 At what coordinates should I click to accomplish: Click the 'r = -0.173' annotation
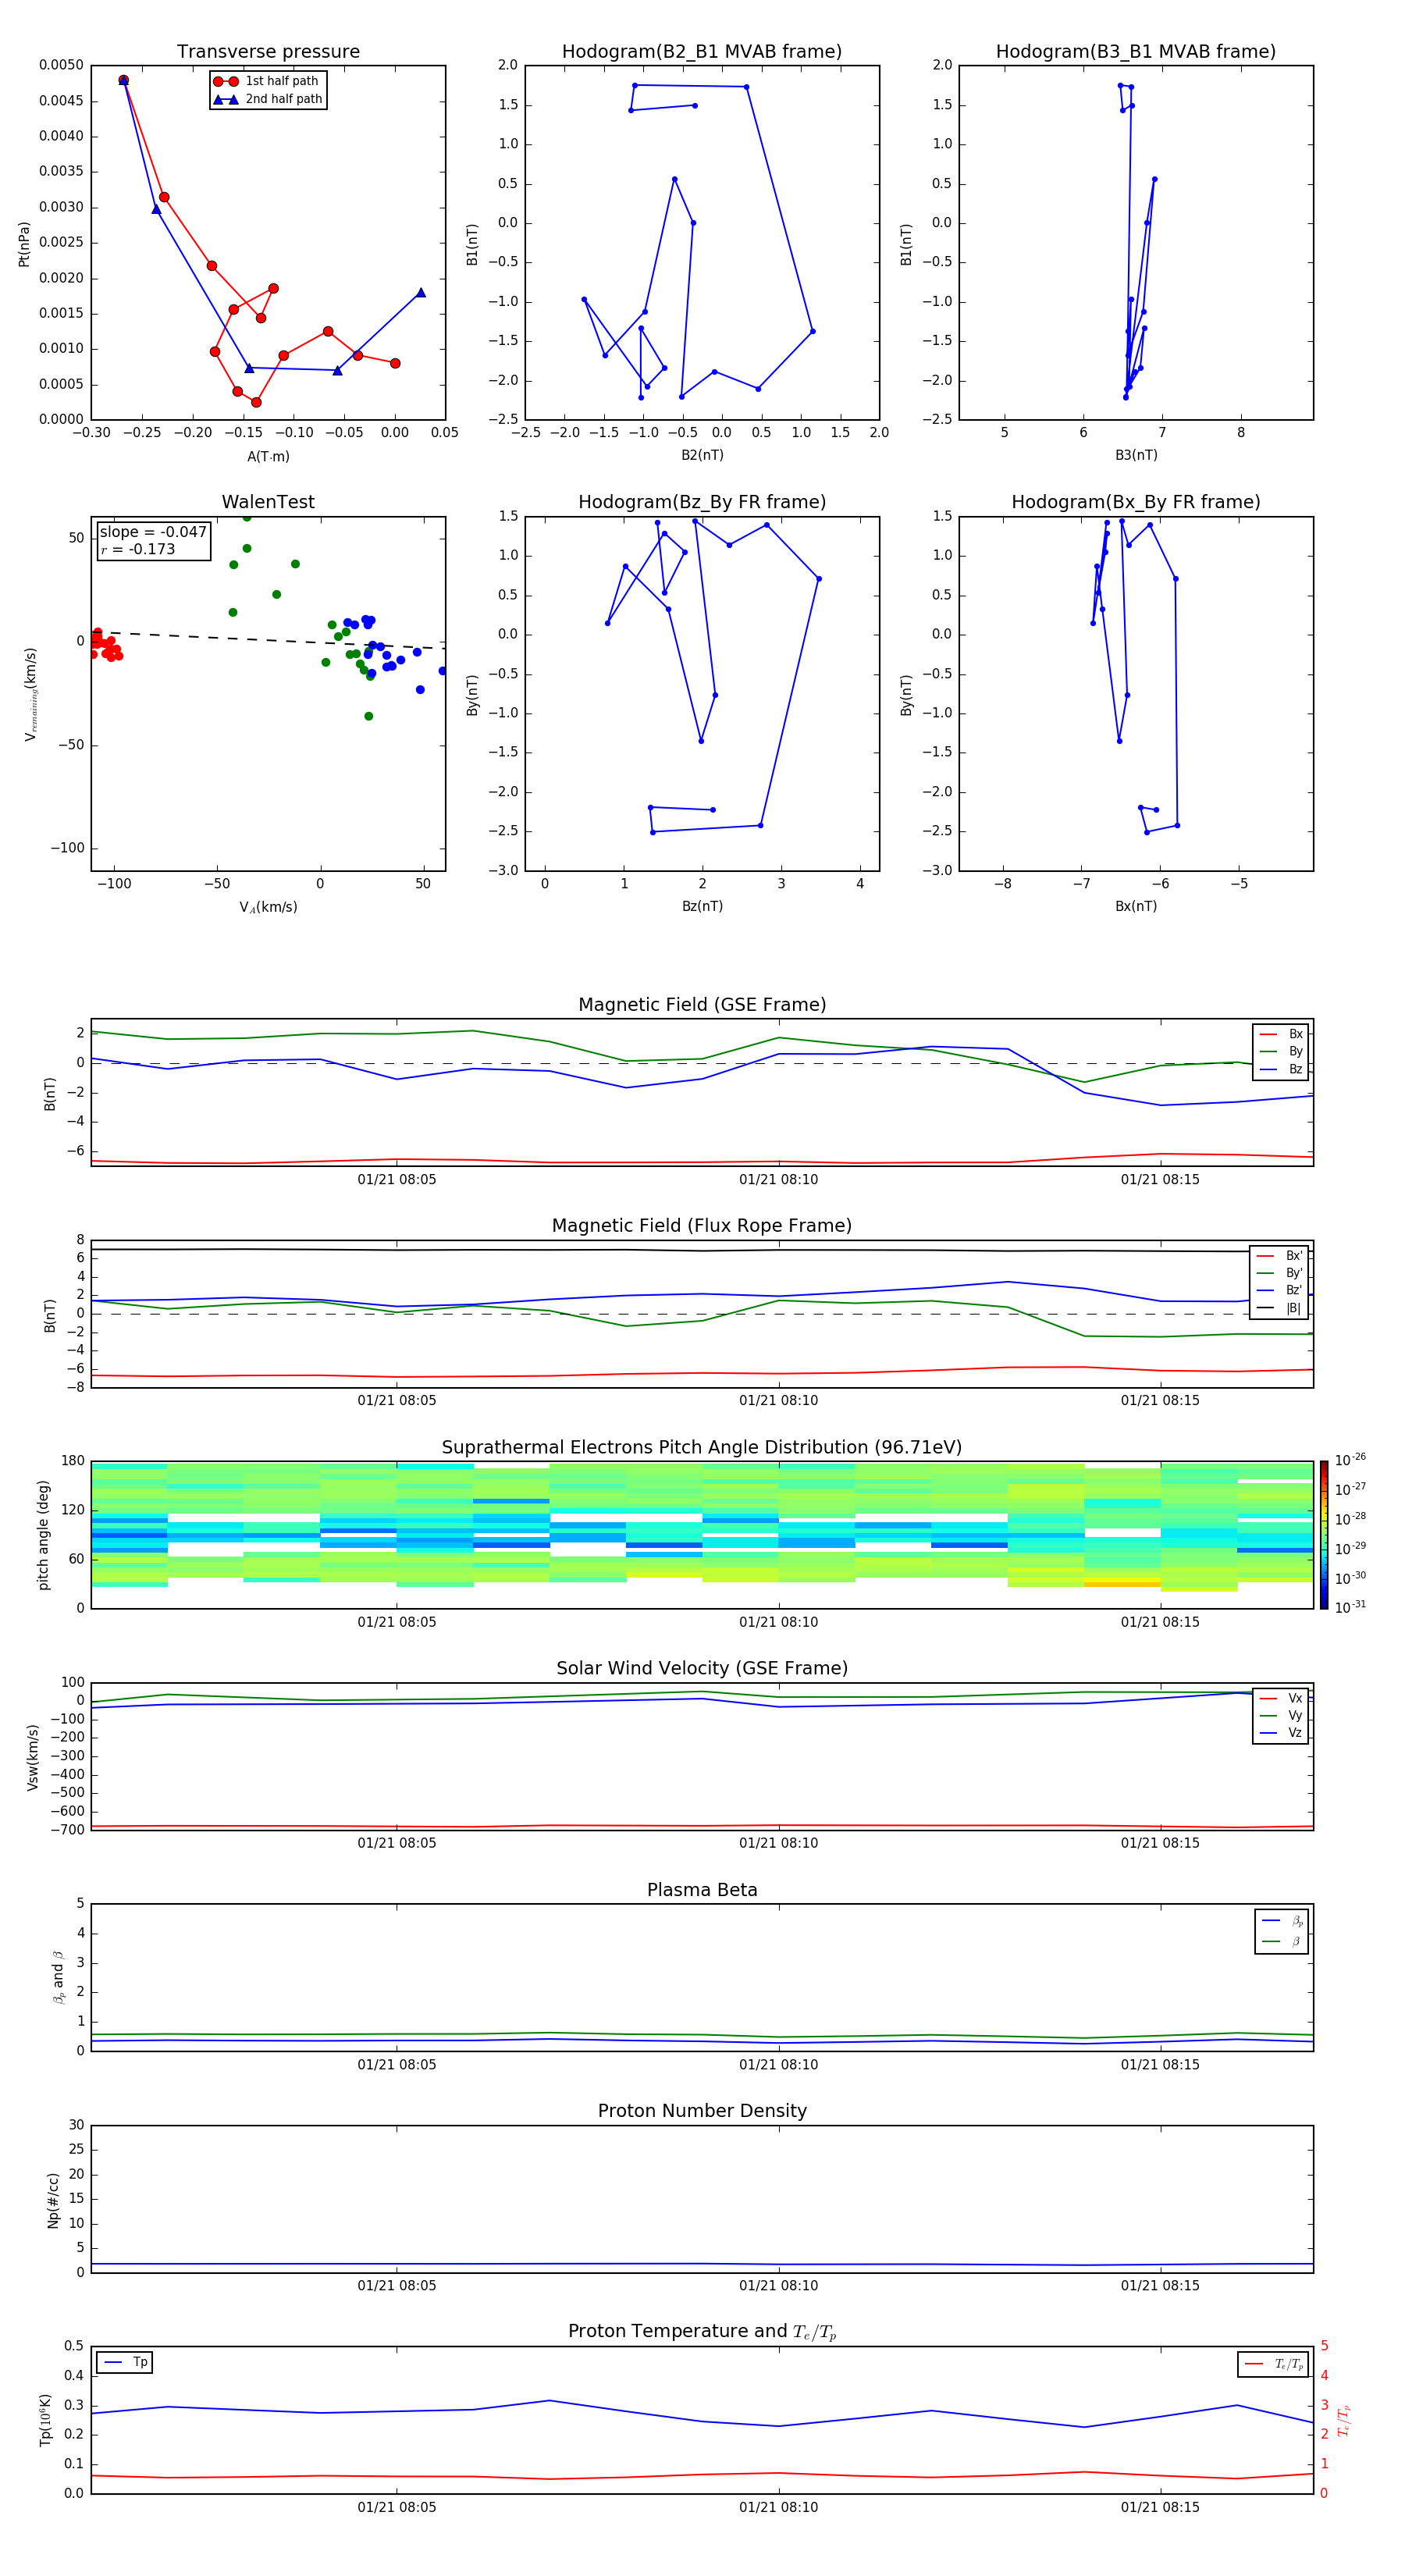[138, 549]
